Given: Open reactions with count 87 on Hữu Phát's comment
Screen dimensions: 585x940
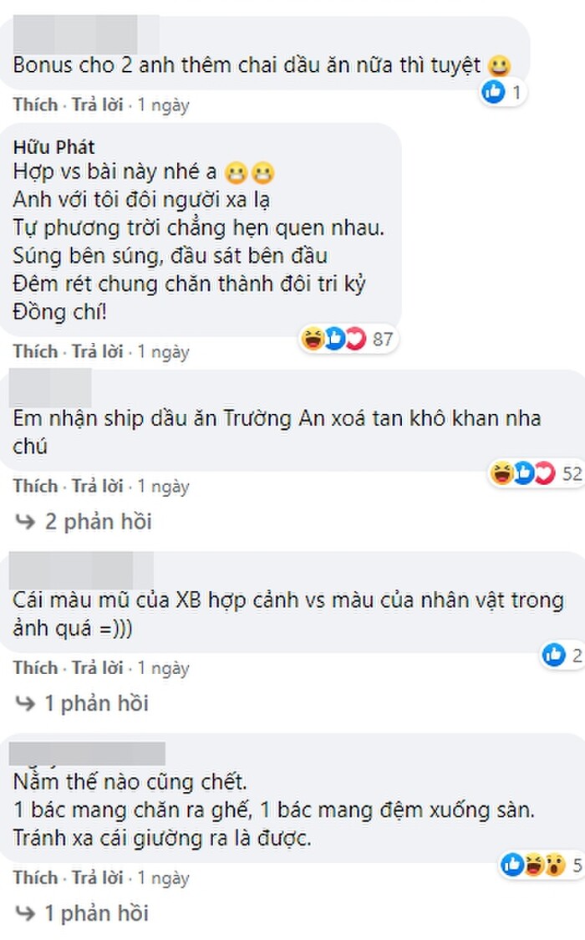Looking at the screenshot, I should tap(346, 340).
